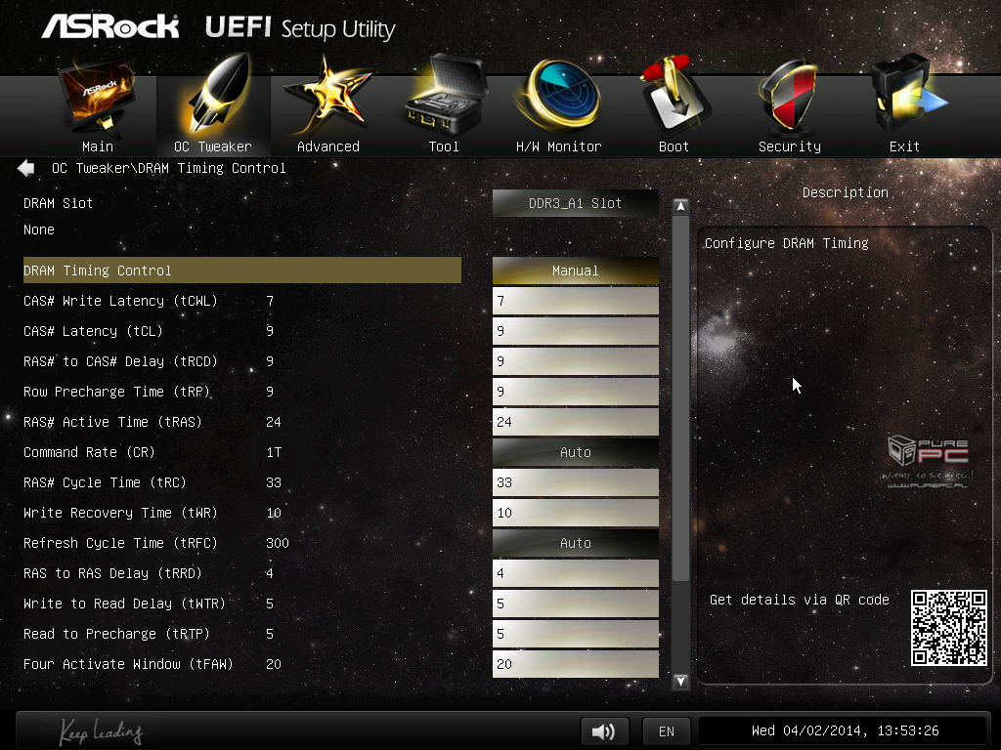The width and height of the screenshot is (1001, 750).
Task: Click the Four Activate Window value field
Action: 575,664
